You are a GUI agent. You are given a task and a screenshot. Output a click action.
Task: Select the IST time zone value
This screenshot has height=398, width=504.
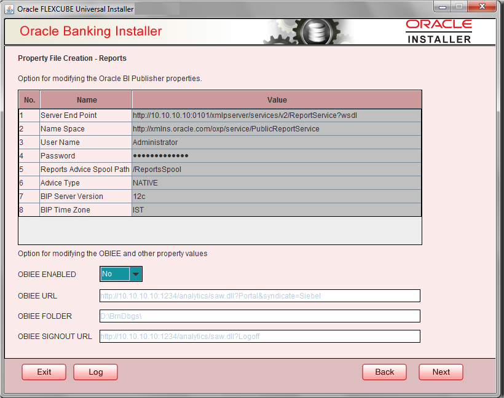[277, 210]
